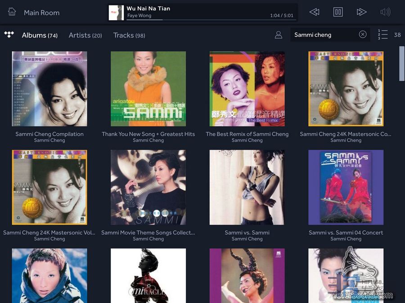Switch to the Artists tab
Image resolution: width=405 pixels, height=303 pixels.
point(85,35)
